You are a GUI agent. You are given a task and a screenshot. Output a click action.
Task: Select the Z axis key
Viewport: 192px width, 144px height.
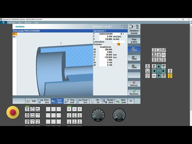[80, 109]
